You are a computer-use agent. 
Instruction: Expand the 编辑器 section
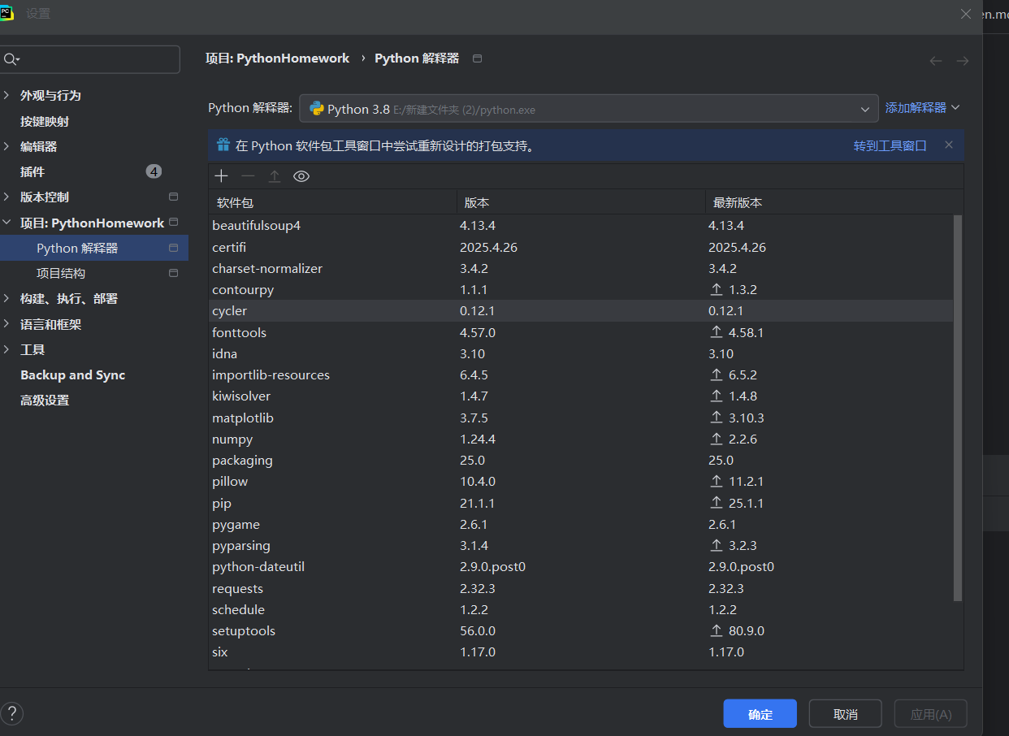coord(6,146)
